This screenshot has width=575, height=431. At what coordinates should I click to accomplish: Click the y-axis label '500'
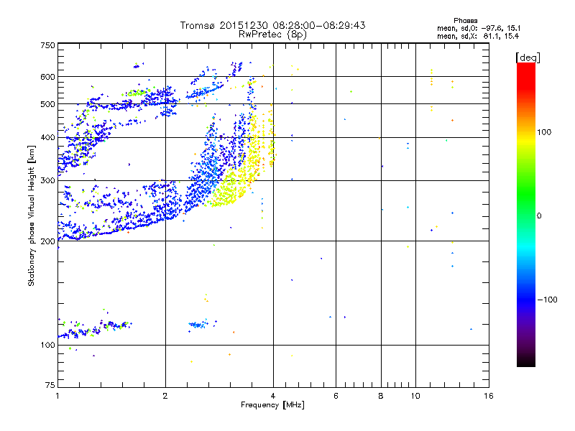[47, 104]
